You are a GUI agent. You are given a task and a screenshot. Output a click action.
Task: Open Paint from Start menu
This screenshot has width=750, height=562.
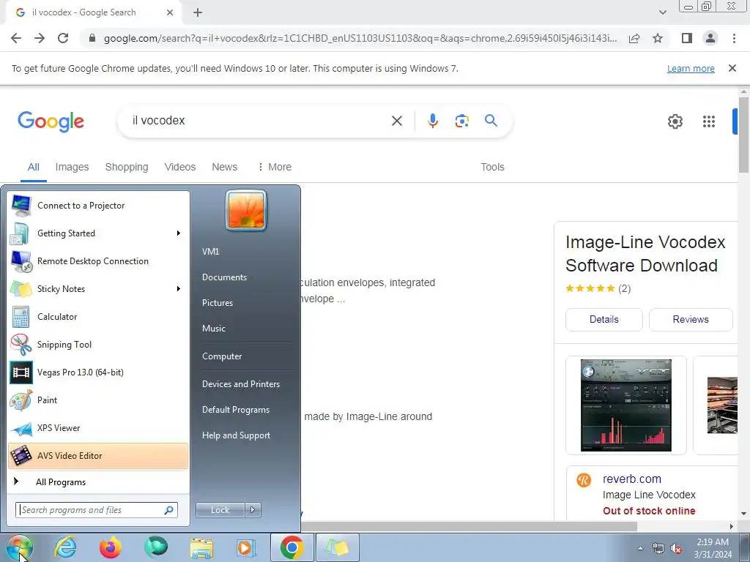98,400
